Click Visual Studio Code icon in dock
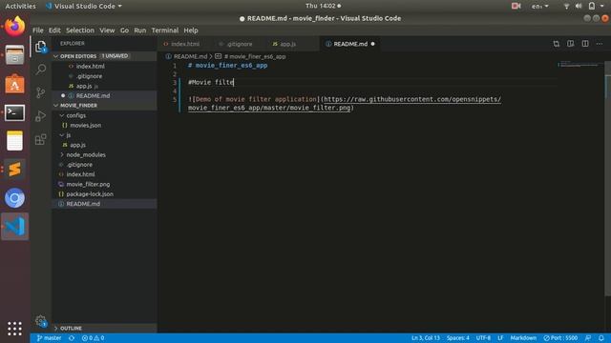 point(15,227)
